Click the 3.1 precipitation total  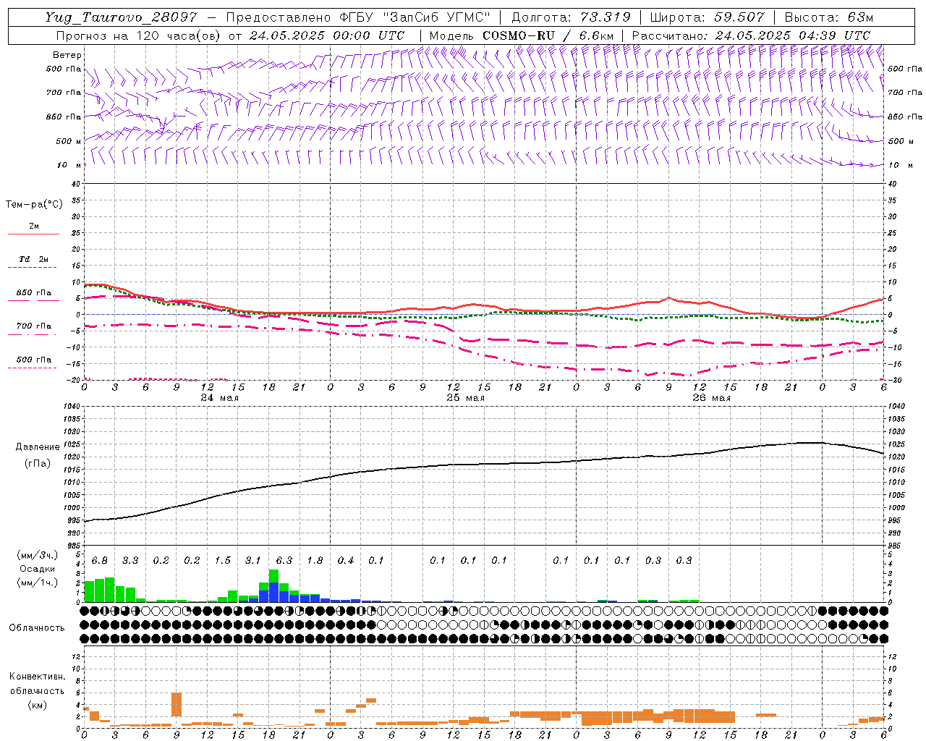pos(253,561)
